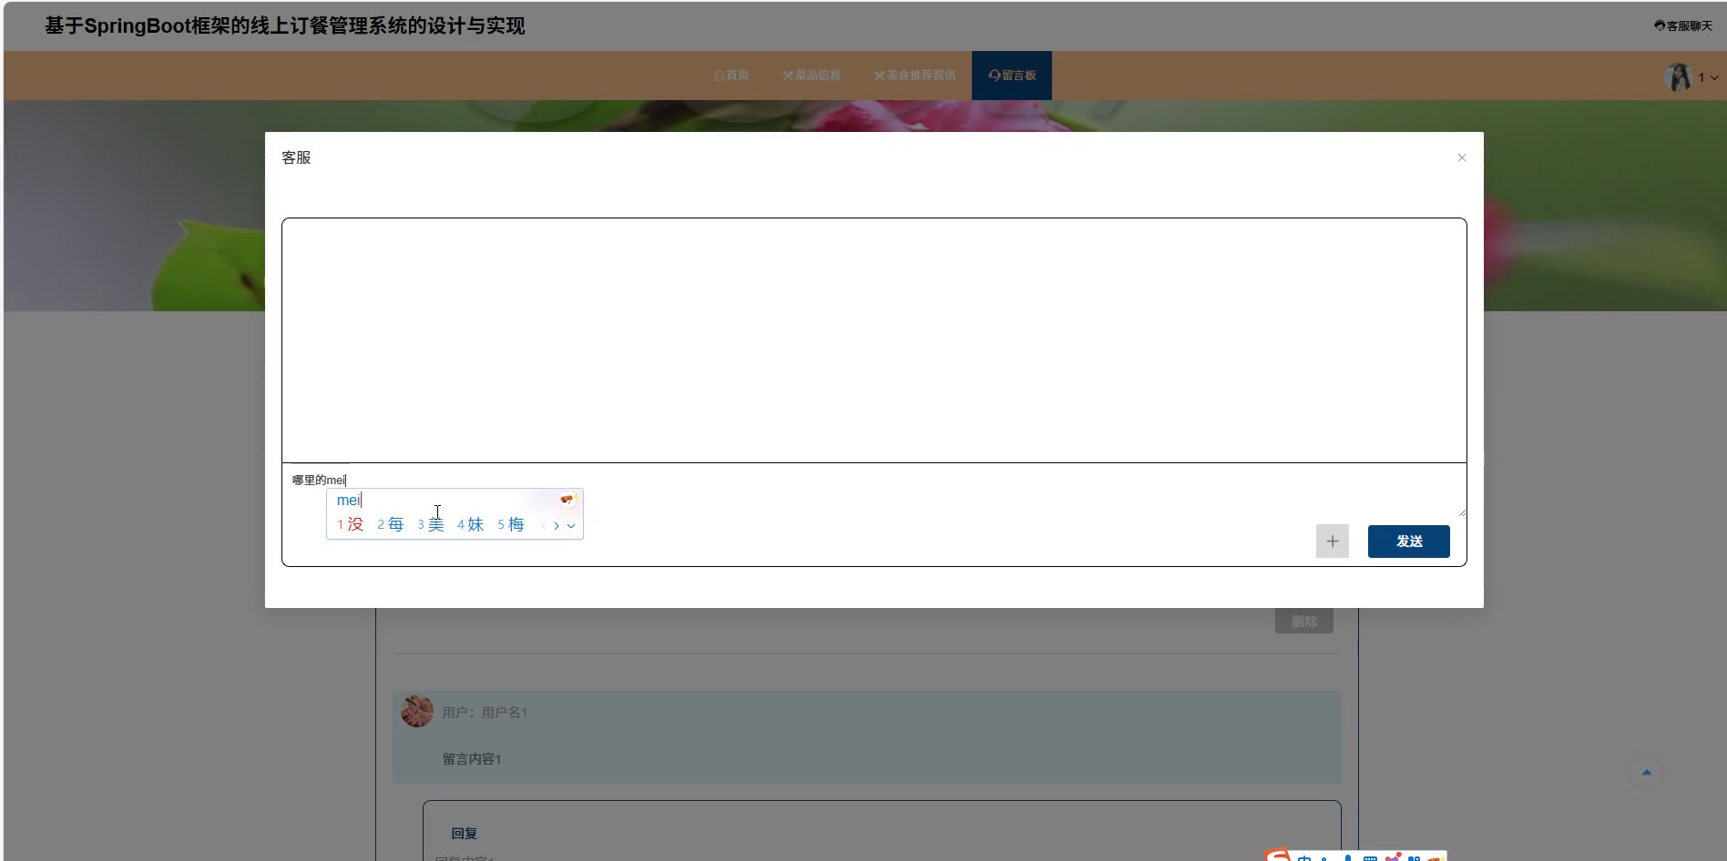Screen dimensions: 1727x861
Task: Click the 回复 heading on the page
Action: (465, 834)
